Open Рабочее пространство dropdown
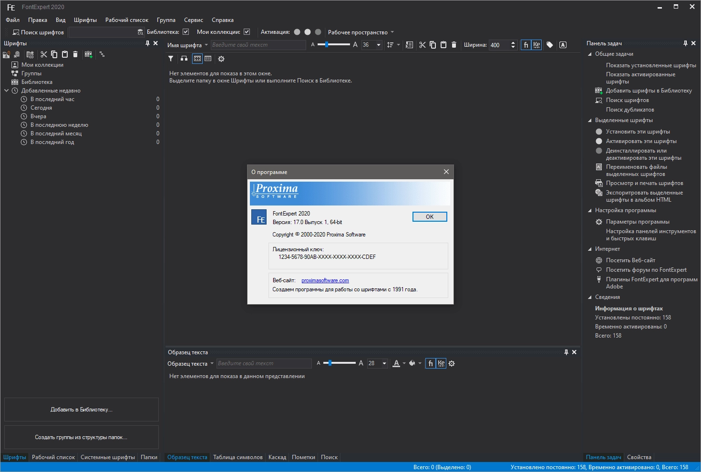 tap(361, 32)
